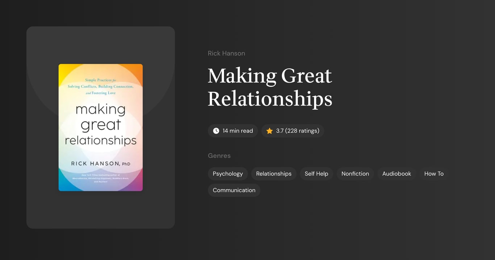This screenshot has height=260, width=495.
Task: Open the Communication genre tag
Action: click(234, 190)
